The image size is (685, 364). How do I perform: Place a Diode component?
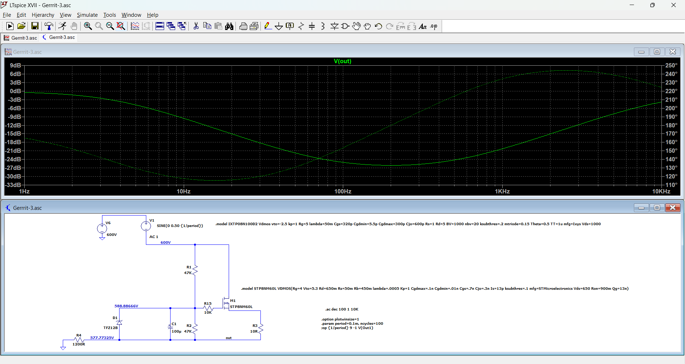click(334, 26)
